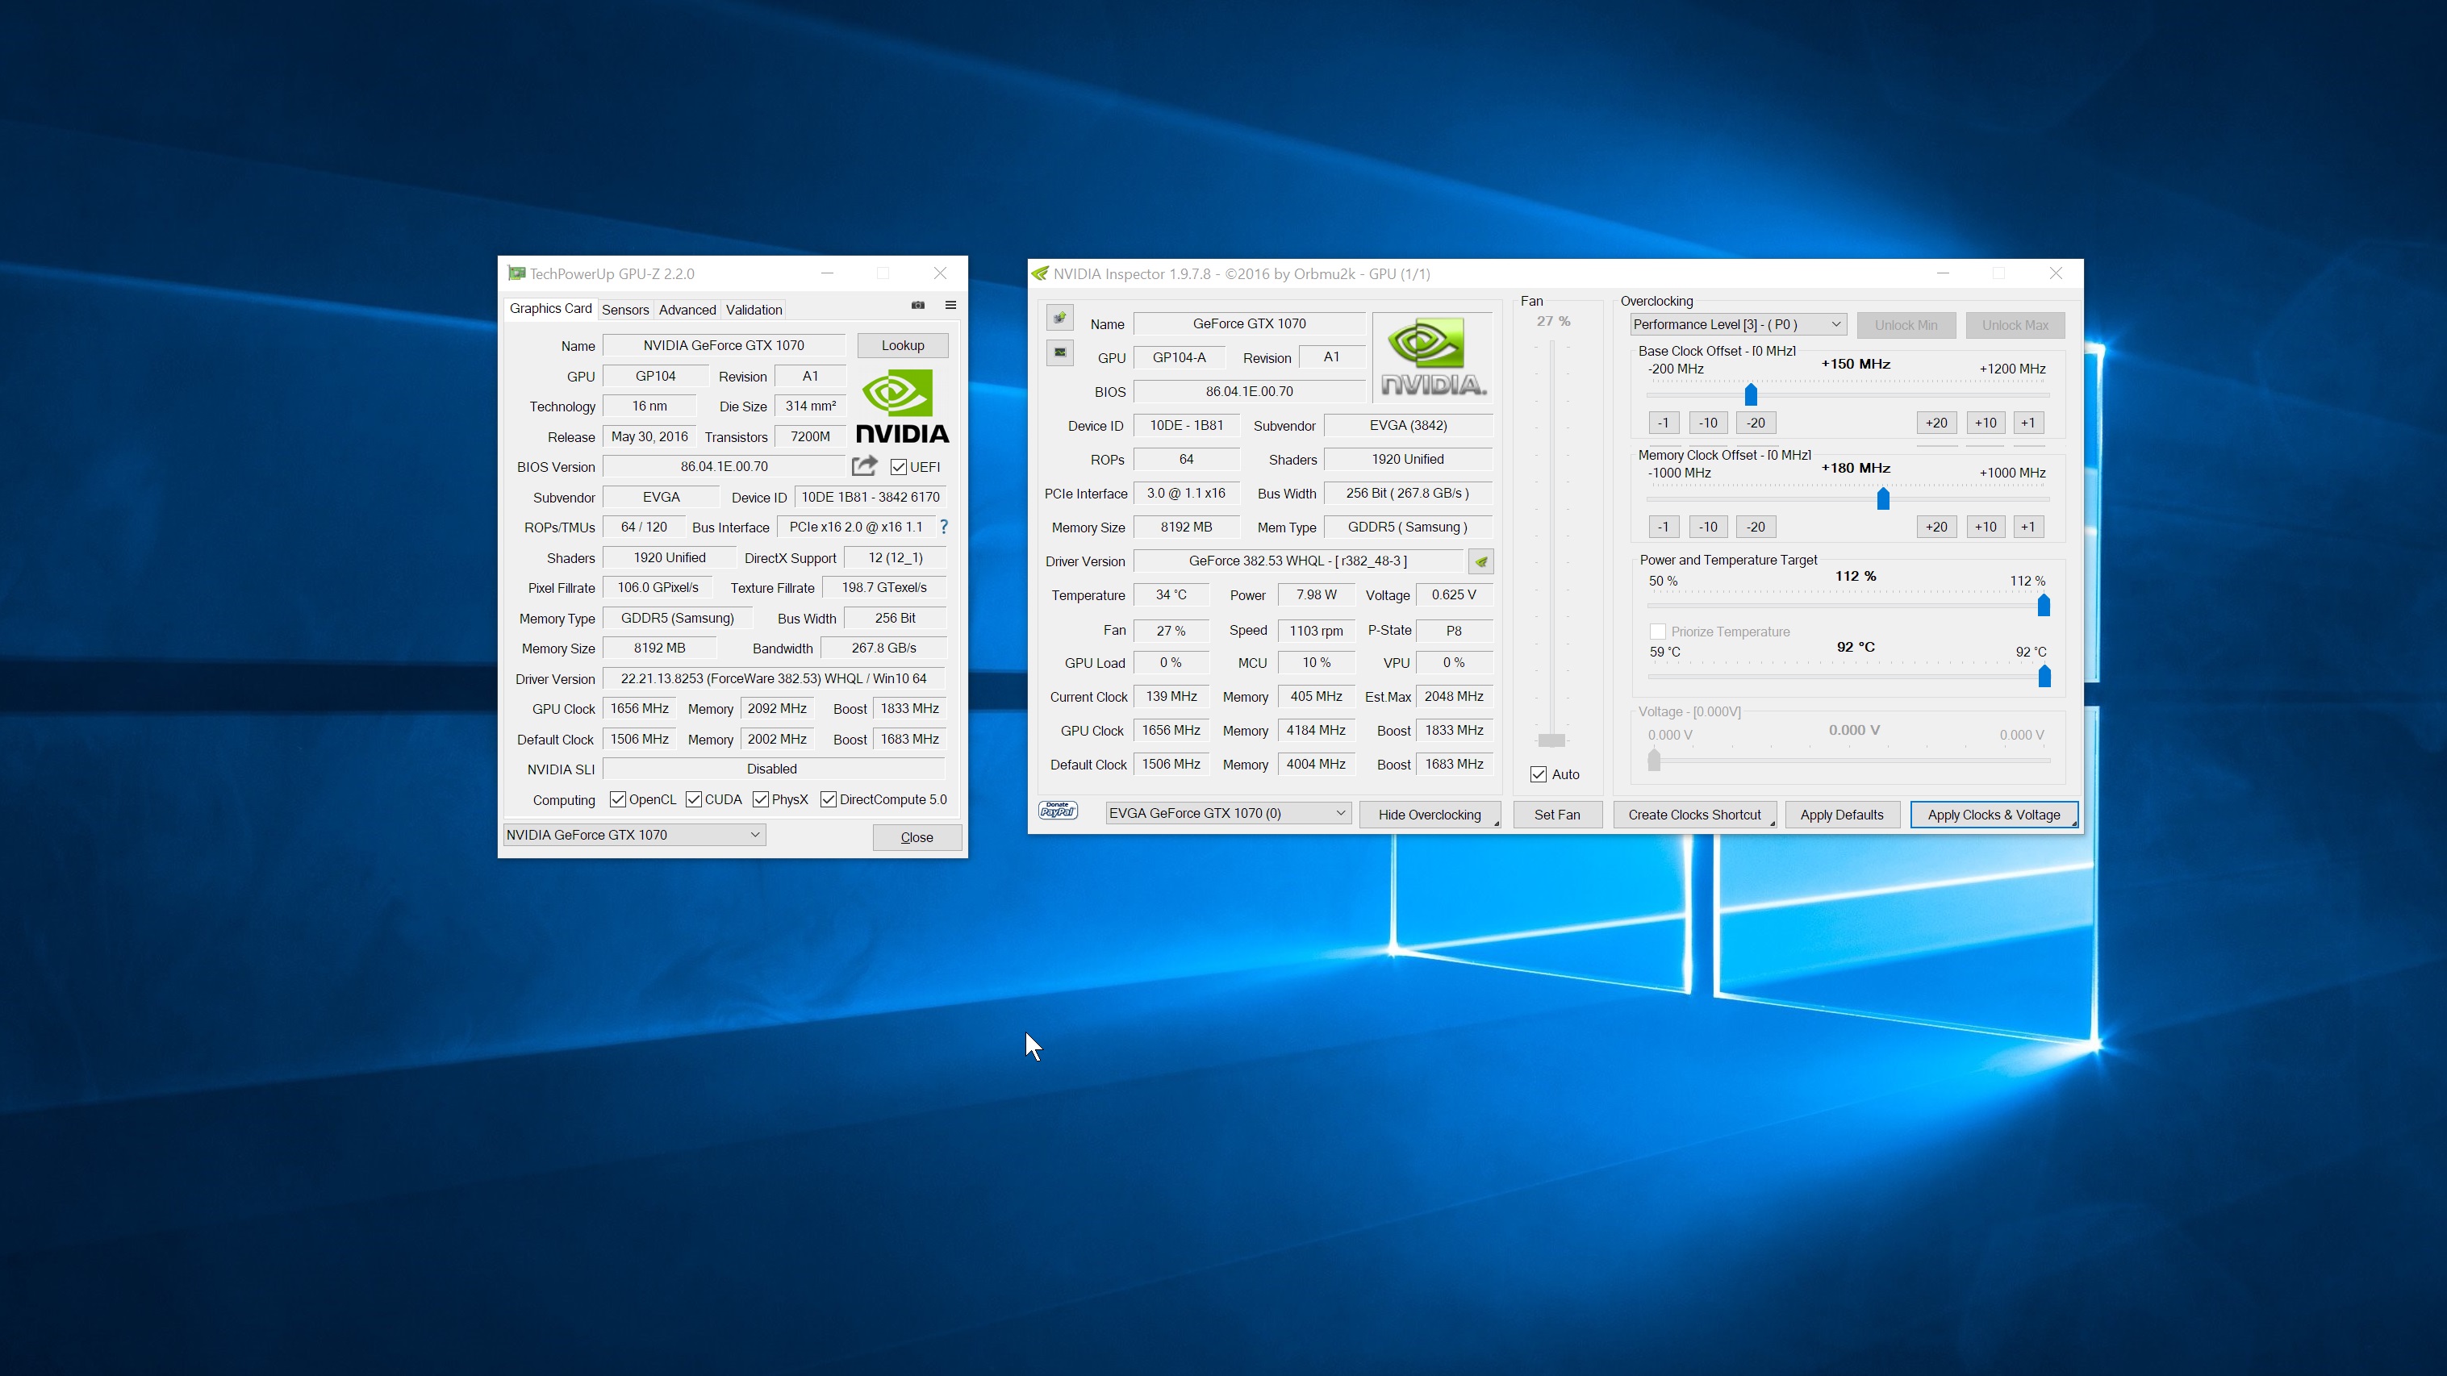Open the GPU-Z graphics card selector dropdown
Viewport: 2447px width, 1376px height.
point(633,835)
